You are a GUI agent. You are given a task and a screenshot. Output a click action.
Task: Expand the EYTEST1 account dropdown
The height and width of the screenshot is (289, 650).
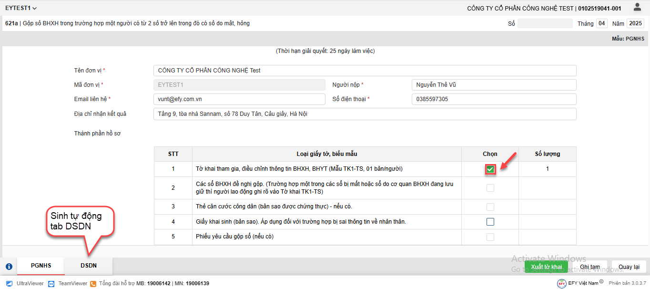[x=21, y=8]
